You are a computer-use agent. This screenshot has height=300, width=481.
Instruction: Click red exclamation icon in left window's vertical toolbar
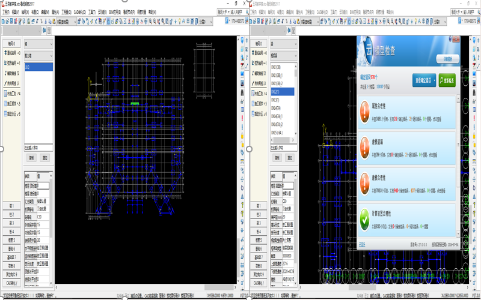242,118
